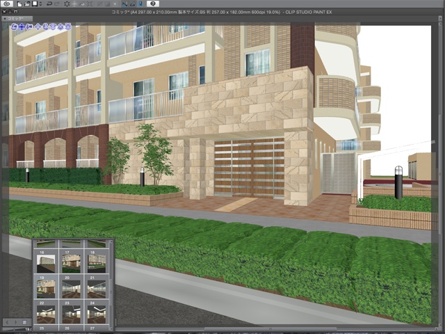The height and width of the screenshot is (334, 445).
Task: Close the document window
Action: [x=4, y=12]
